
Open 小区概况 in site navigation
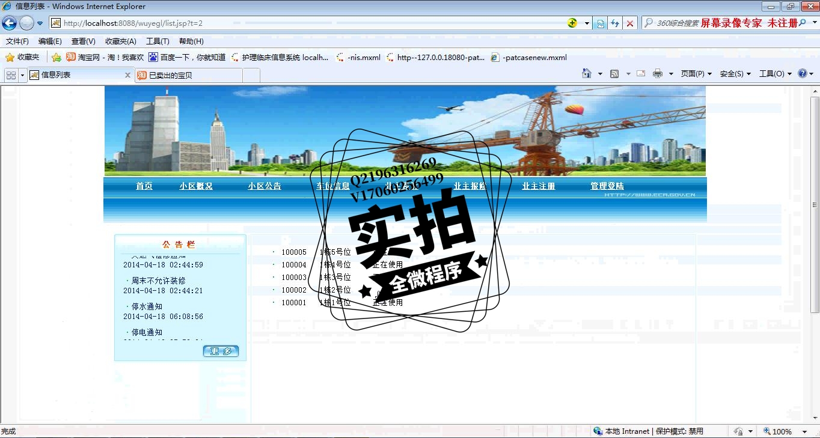tap(196, 186)
